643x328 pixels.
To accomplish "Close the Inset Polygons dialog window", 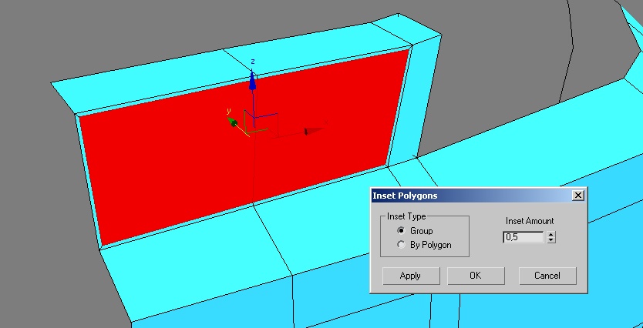I will (577, 196).
